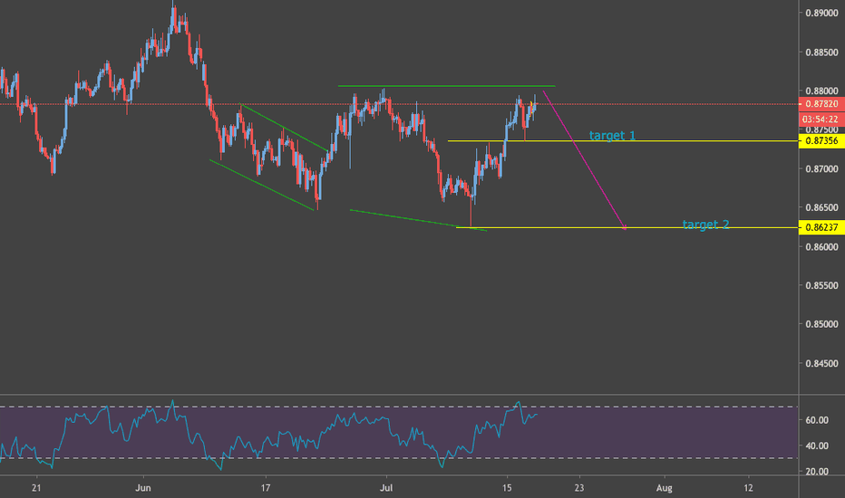Click the RSI 60.00 scale value

[x=817, y=420]
